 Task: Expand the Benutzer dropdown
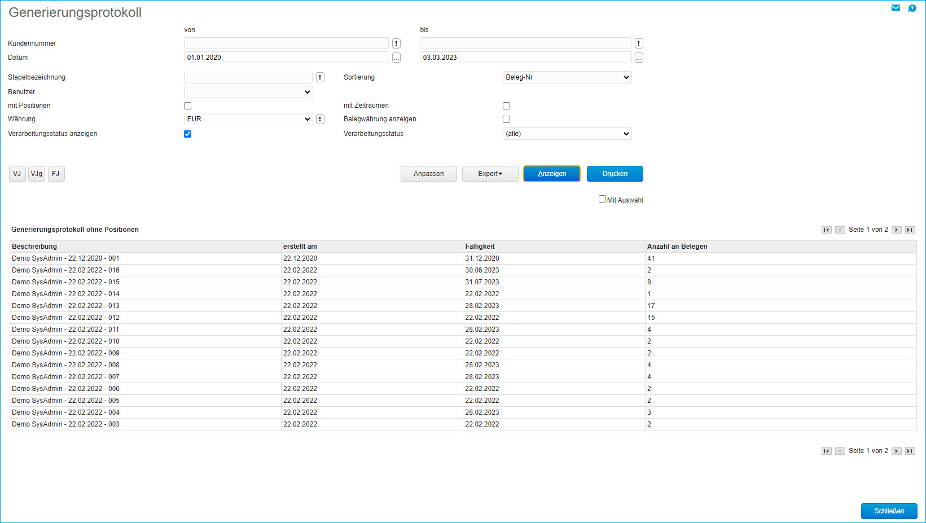click(248, 92)
